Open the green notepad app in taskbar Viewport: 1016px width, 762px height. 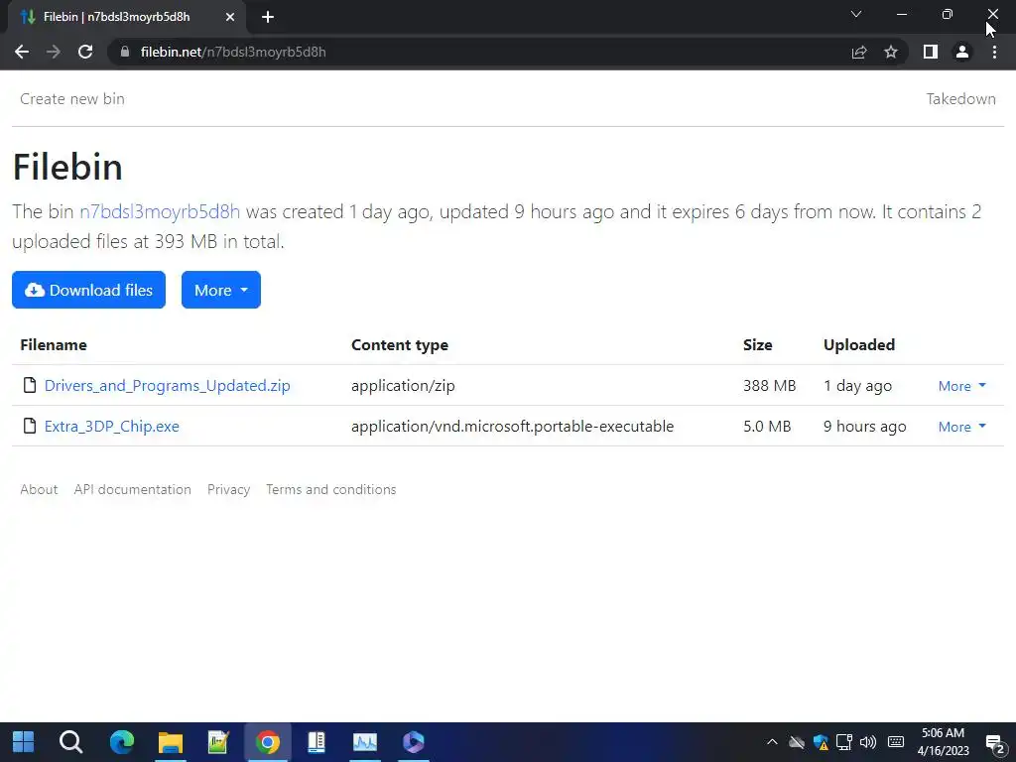218,742
